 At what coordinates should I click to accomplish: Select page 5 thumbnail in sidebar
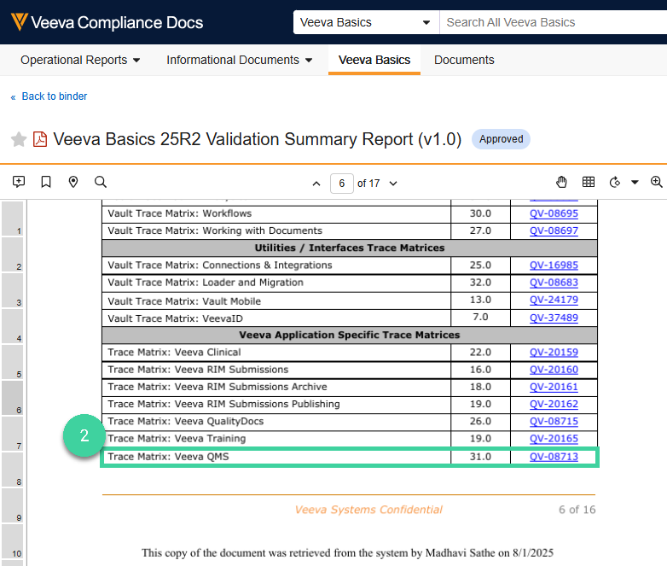(13, 362)
